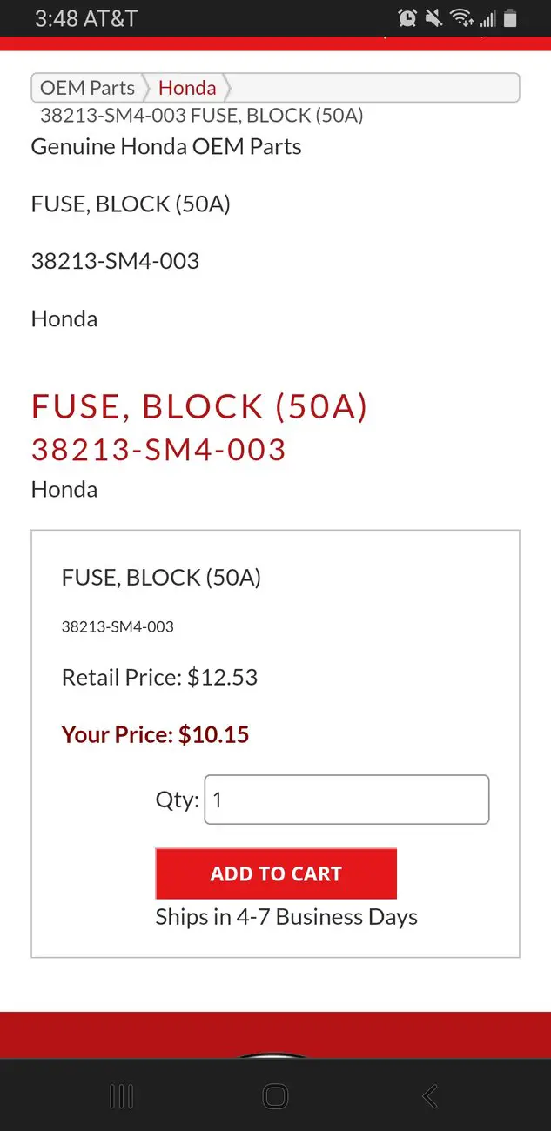This screenshot has width=551, height=1131.
Task: Tap the Wi-Fi status icon
Action: click(x=461, y=17)
